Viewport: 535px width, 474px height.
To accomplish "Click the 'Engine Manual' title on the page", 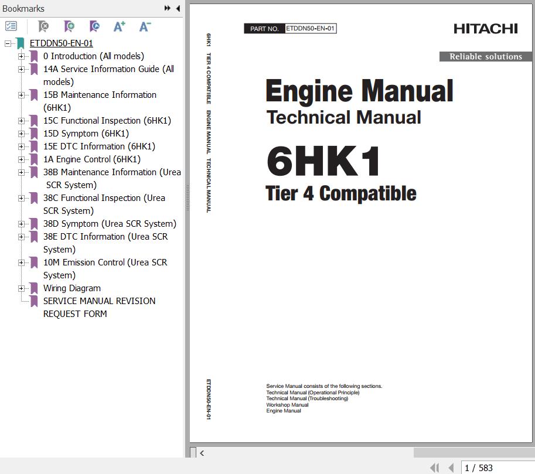I will point(359,91).
